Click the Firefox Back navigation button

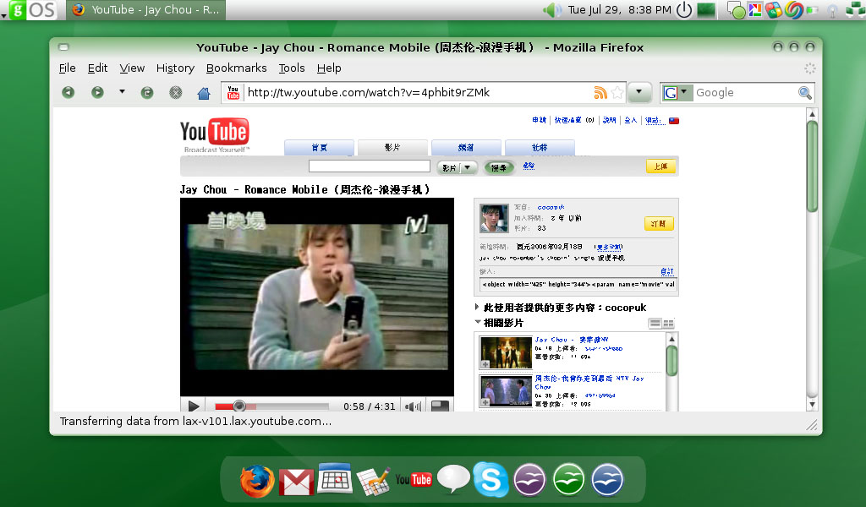point(68,93)
